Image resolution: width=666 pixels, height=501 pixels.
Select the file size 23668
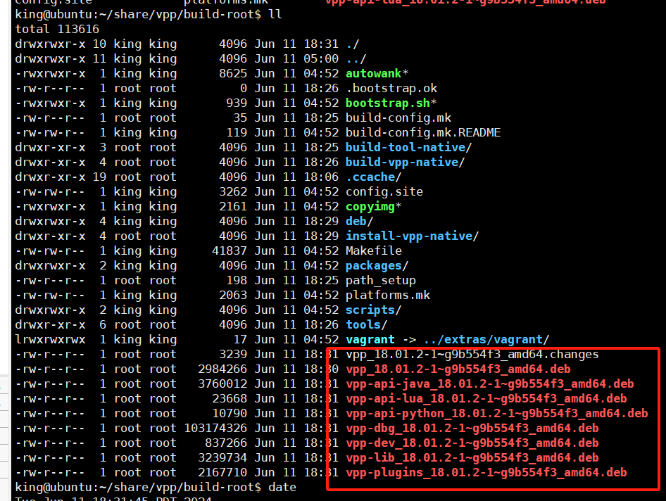[230, 399]
